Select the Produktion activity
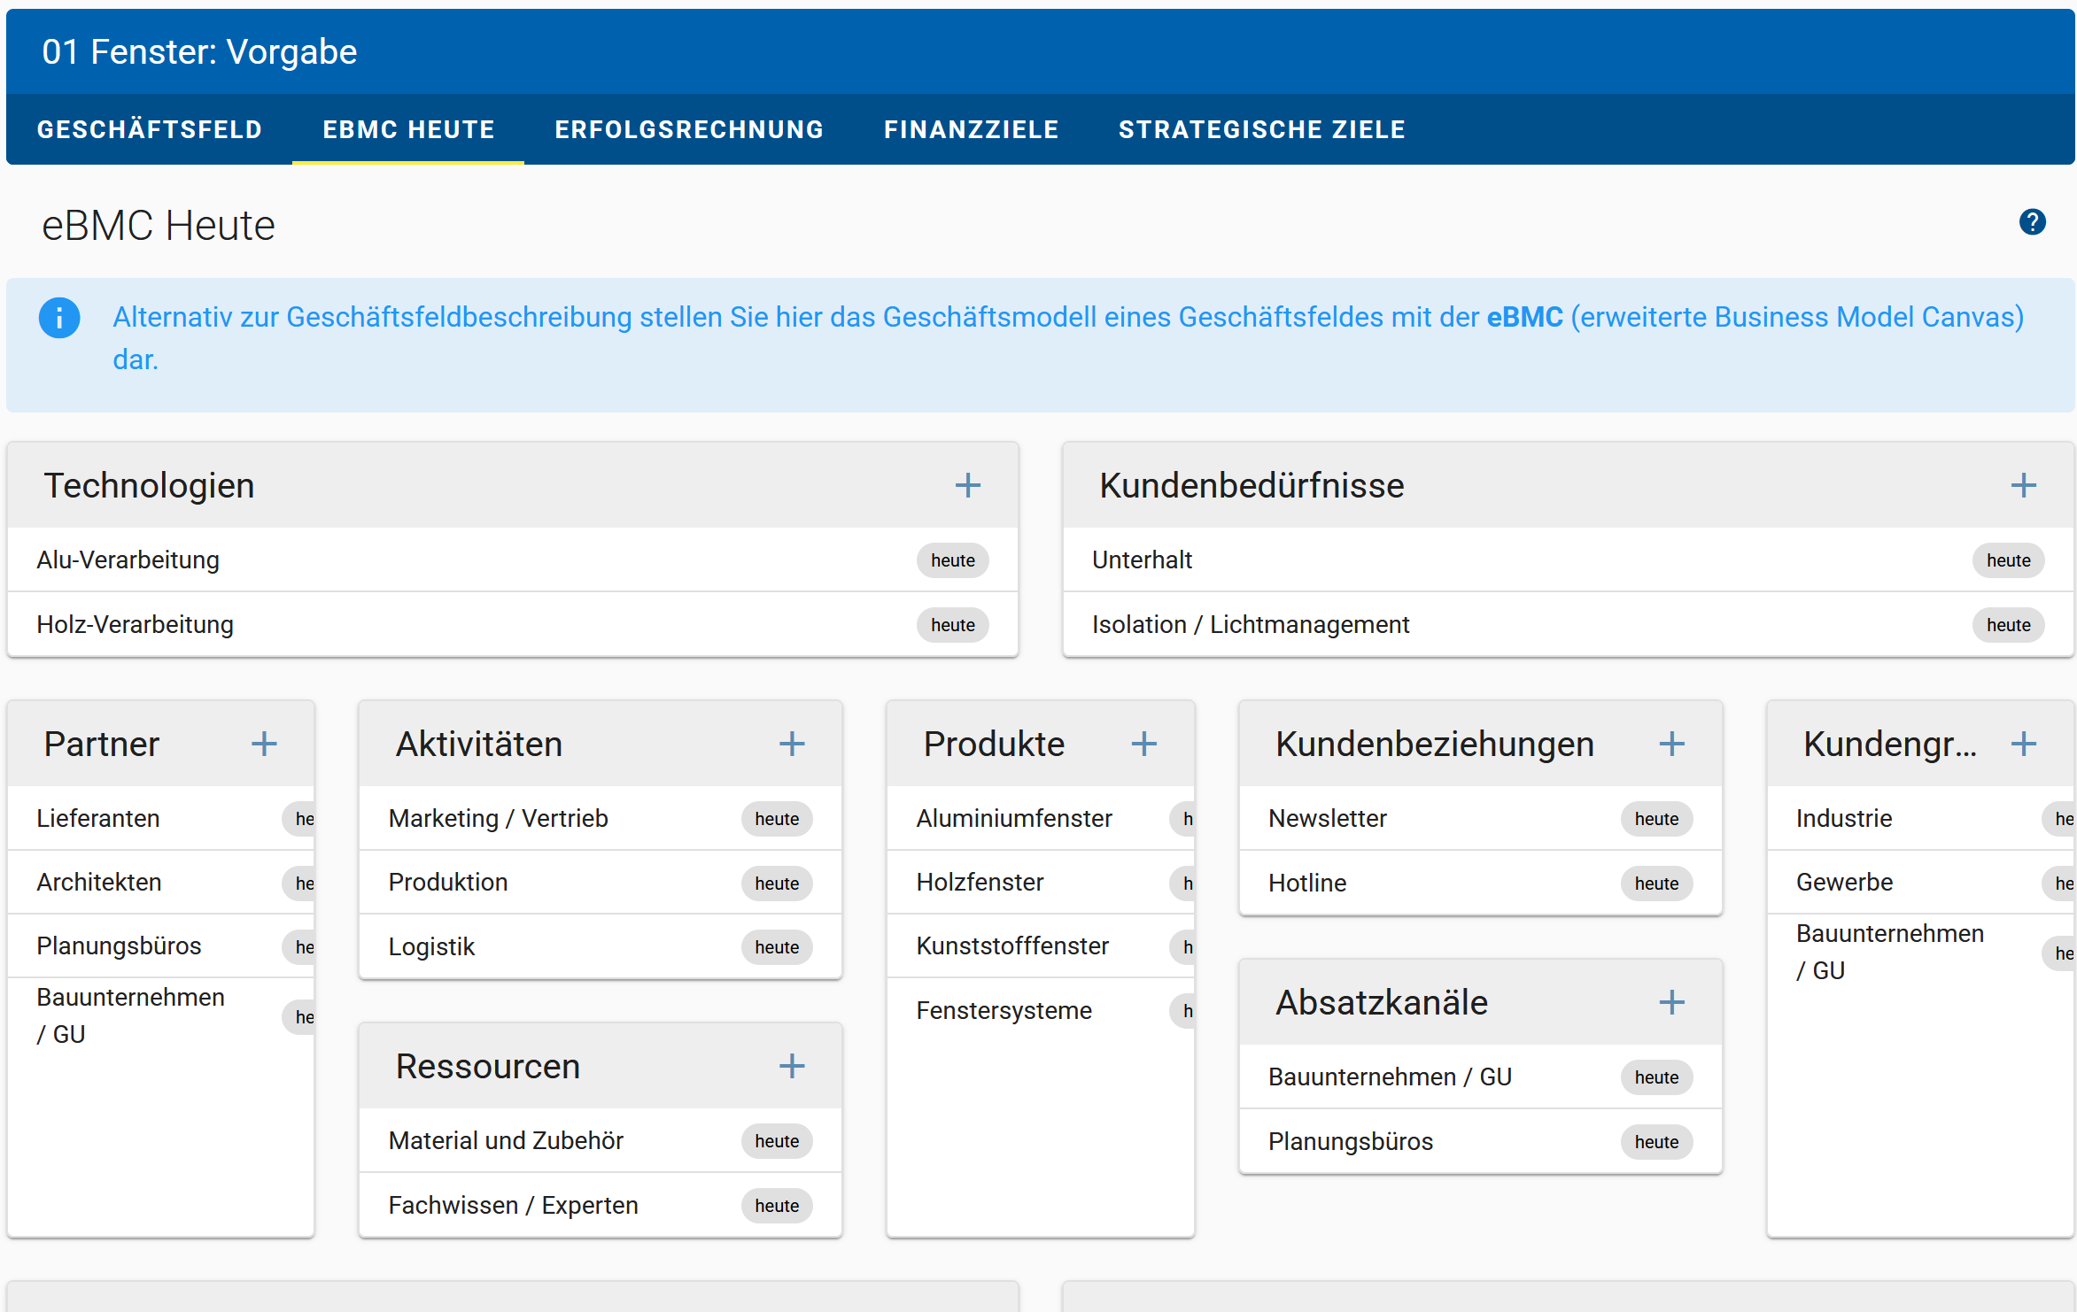 601,883
